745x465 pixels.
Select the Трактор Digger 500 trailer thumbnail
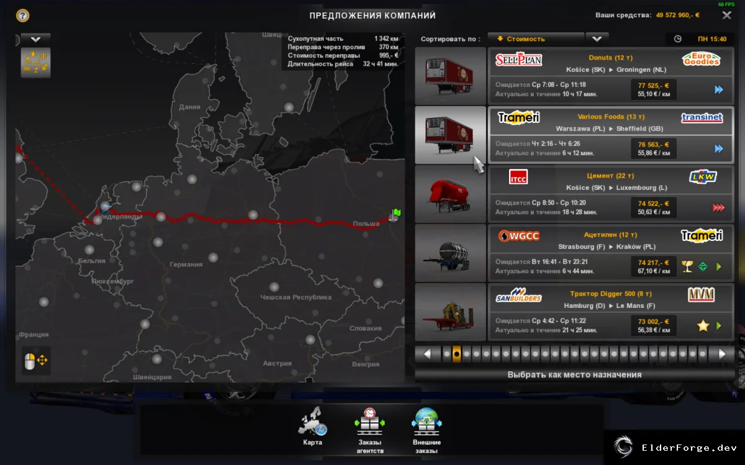(450, 312)
